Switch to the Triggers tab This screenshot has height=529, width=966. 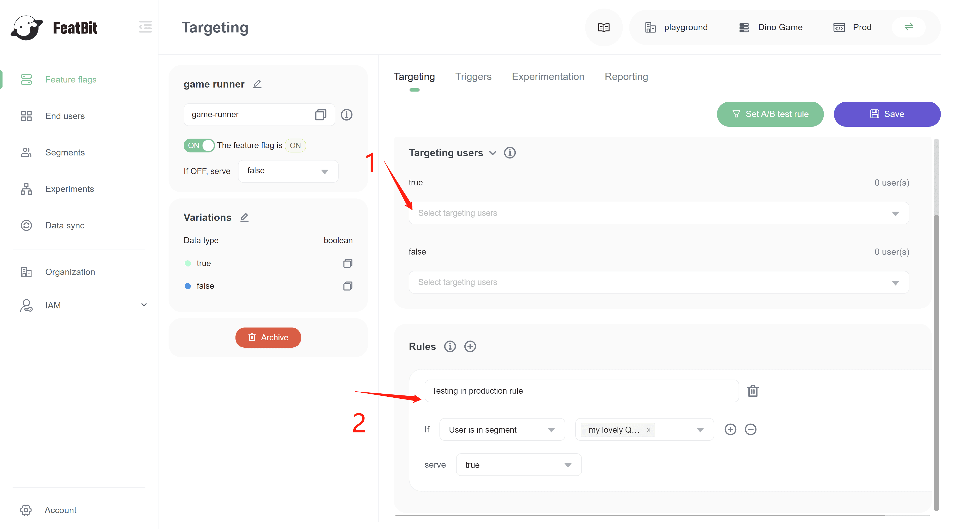click(473, 76)
